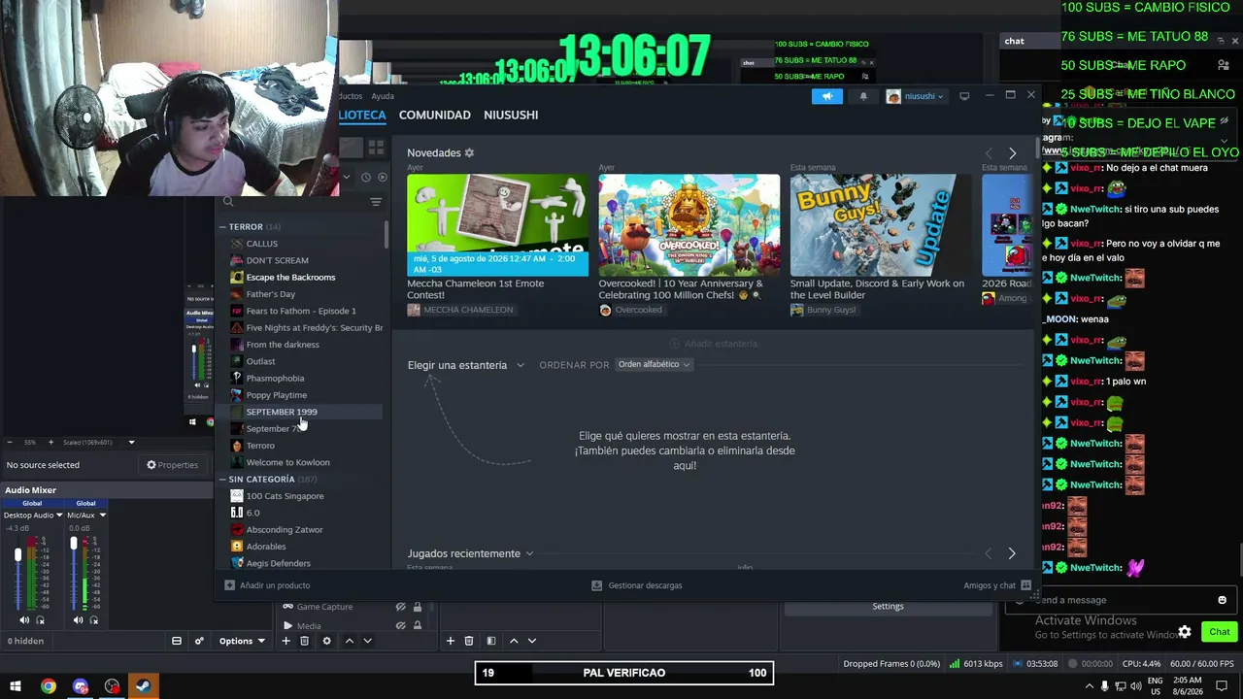This screenshot has height=699, width=1243.
Task: Open Overcooked game link under news
Action: point(630,310)
